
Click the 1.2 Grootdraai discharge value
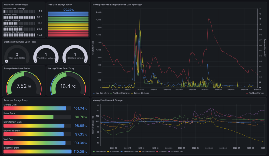pos(40,11)
